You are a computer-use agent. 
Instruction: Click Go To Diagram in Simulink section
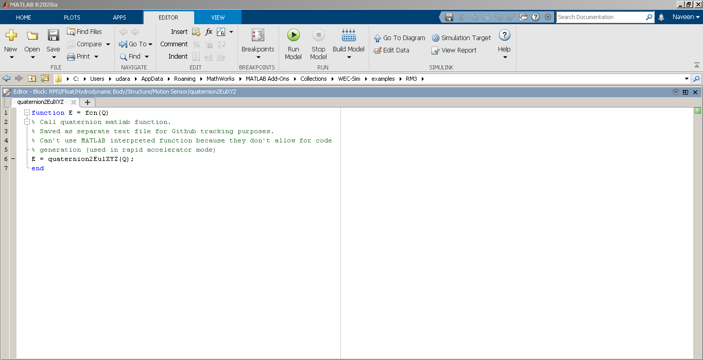tap(399, 38)
